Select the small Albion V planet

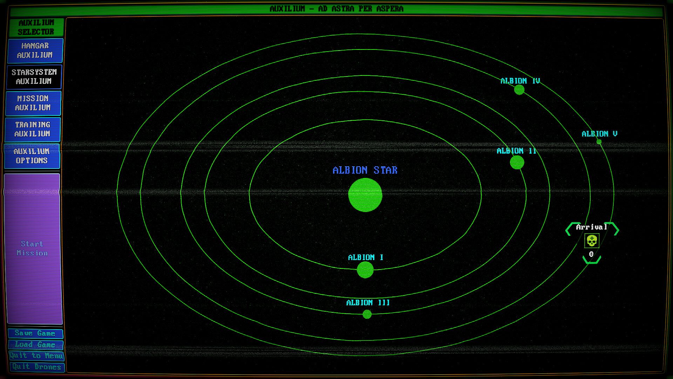599,142
